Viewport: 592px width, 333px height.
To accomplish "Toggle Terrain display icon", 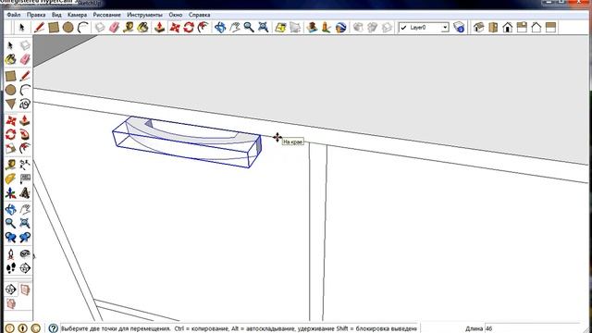I will coord(294,27).
